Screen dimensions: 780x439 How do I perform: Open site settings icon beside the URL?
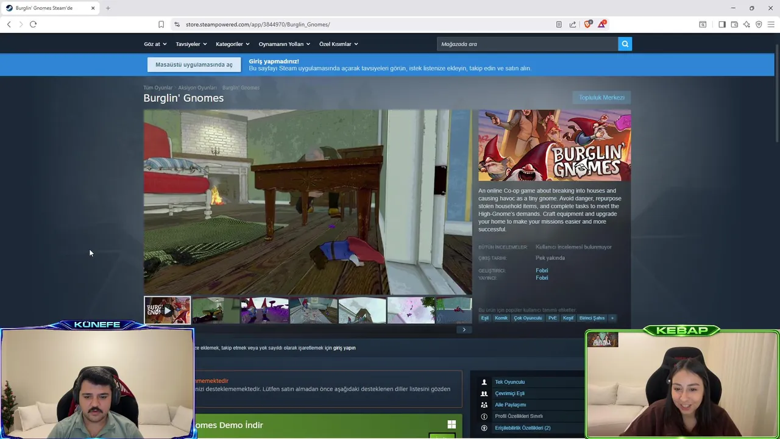pyautogui.click(x=177, y=24)
